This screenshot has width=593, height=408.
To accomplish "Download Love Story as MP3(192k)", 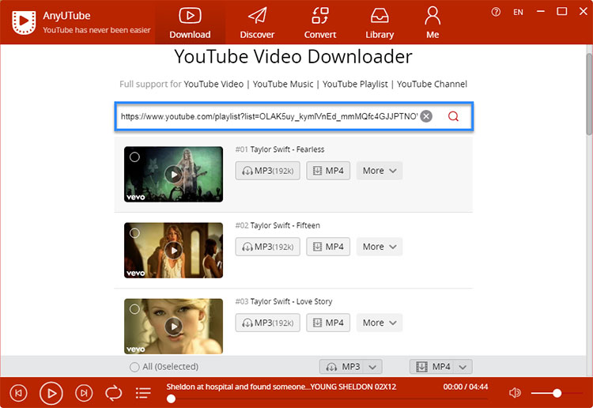I will (268, 323).
